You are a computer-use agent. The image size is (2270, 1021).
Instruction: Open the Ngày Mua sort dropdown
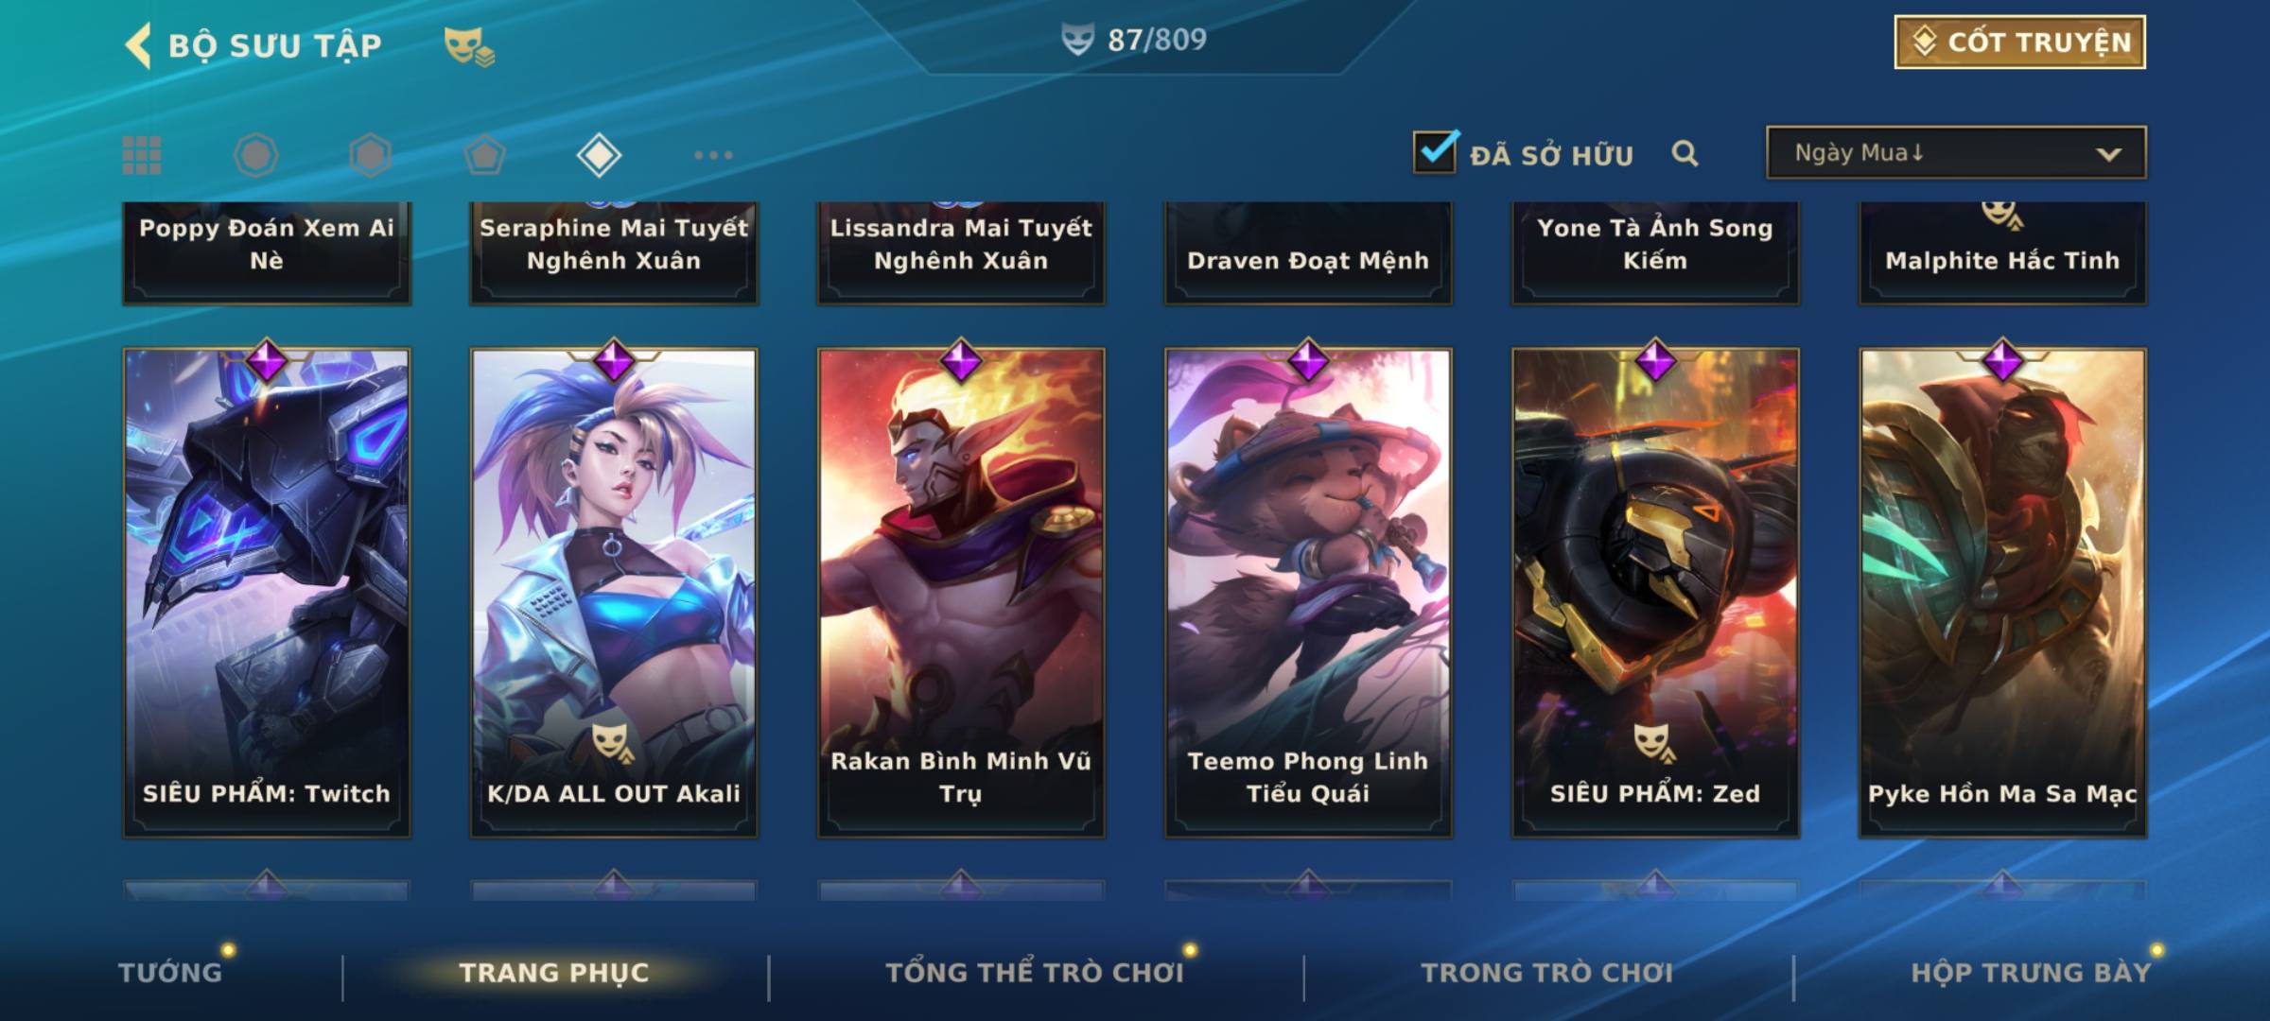[1956, 152]
